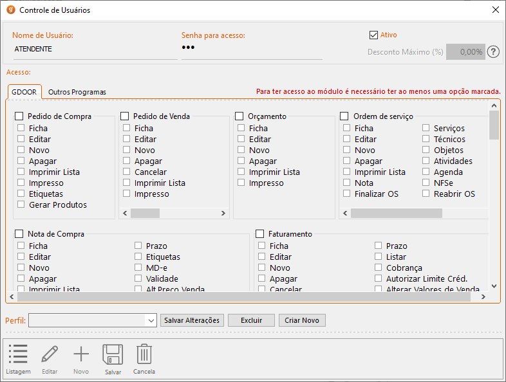Check Técnicos under Ordem de serviço
506x382 pixels.
point(426,139)
